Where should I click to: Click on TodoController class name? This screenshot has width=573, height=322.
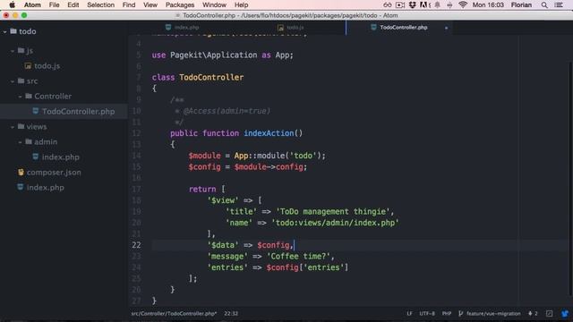point(211,78)
